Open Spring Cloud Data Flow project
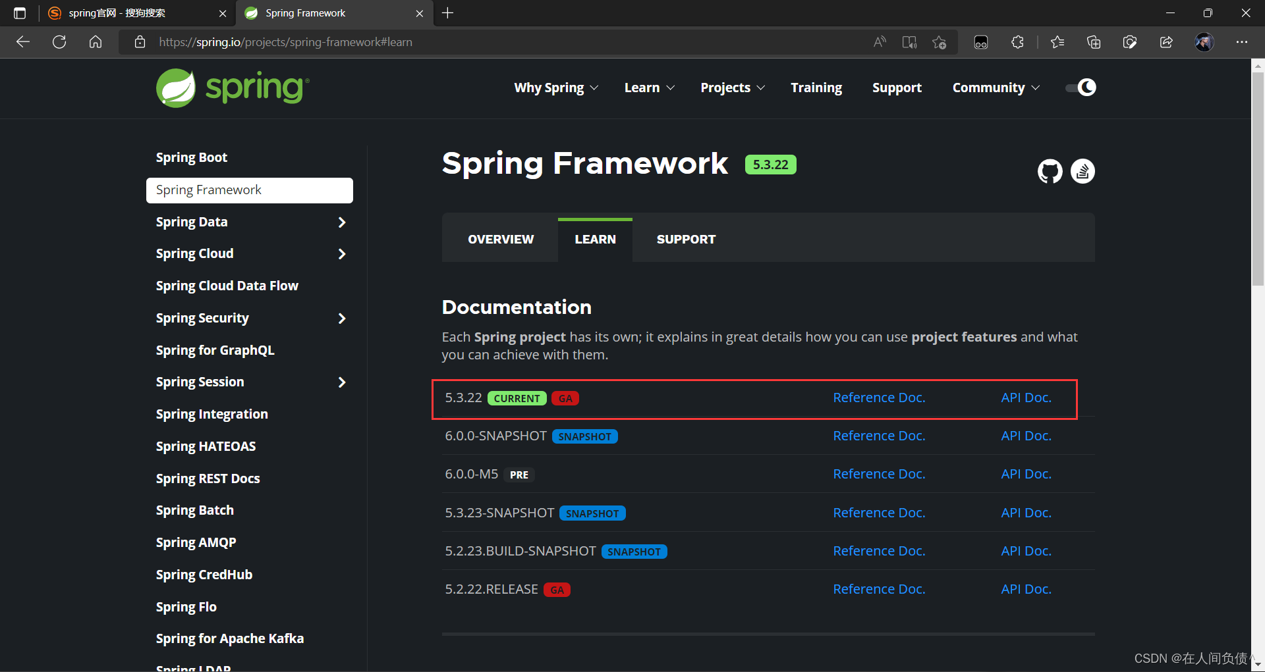Screen dimensions: 1265x672 [x=227, y=286]
